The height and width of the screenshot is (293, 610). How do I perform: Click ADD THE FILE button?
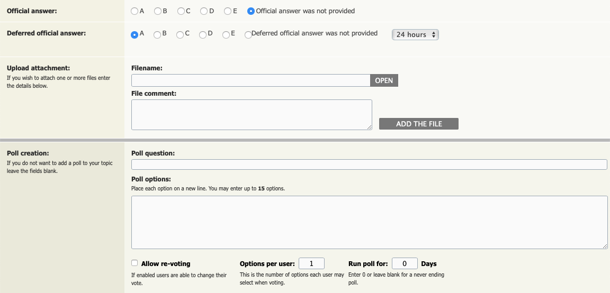pos(418,124)
